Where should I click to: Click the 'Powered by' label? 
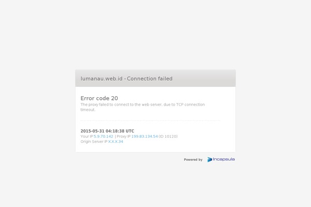point(193,159)
